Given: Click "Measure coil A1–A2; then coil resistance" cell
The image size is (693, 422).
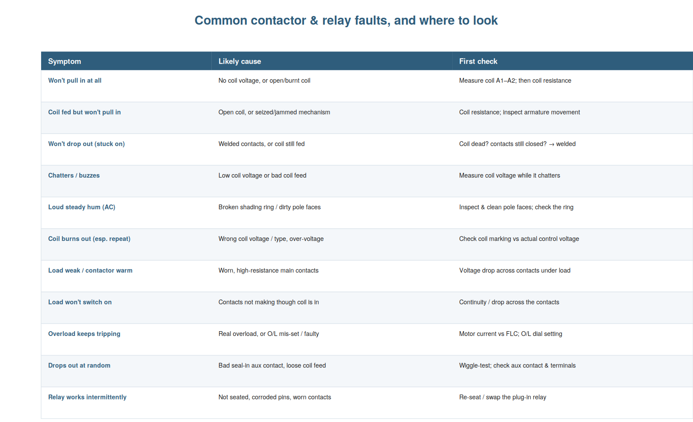Looking at the screenshot, I should coord(515,80).
